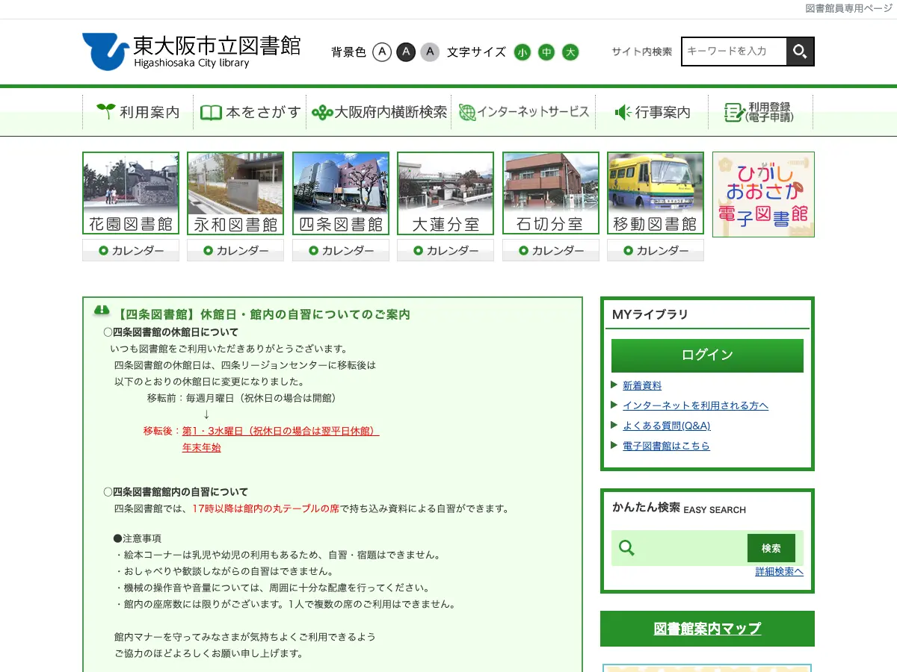The height and width of the screenshot is (672, 897).
Task: Click the site search keyword input field
Action: [x=734, y=52]
